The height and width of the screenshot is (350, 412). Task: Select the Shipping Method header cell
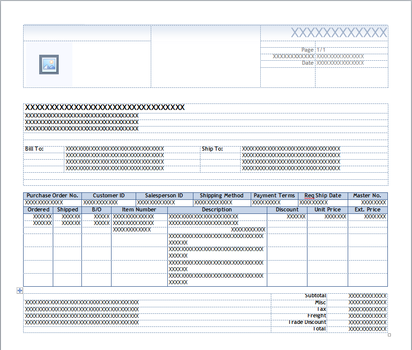[x=220, y=195]
